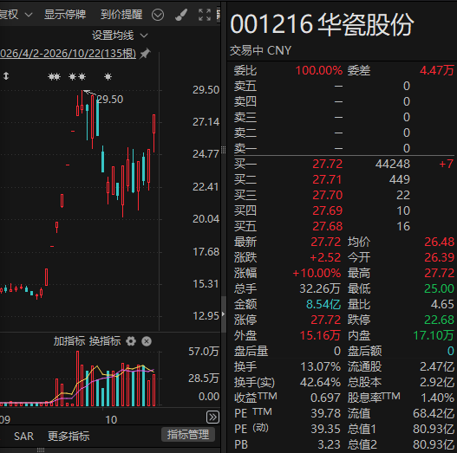Click the pin icon beside date range
Viewport: 457px width, 453px height.
coord(145,54)
